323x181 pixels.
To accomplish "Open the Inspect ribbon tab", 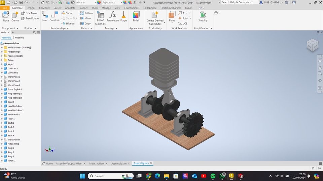I will click(x=83, y=8).
